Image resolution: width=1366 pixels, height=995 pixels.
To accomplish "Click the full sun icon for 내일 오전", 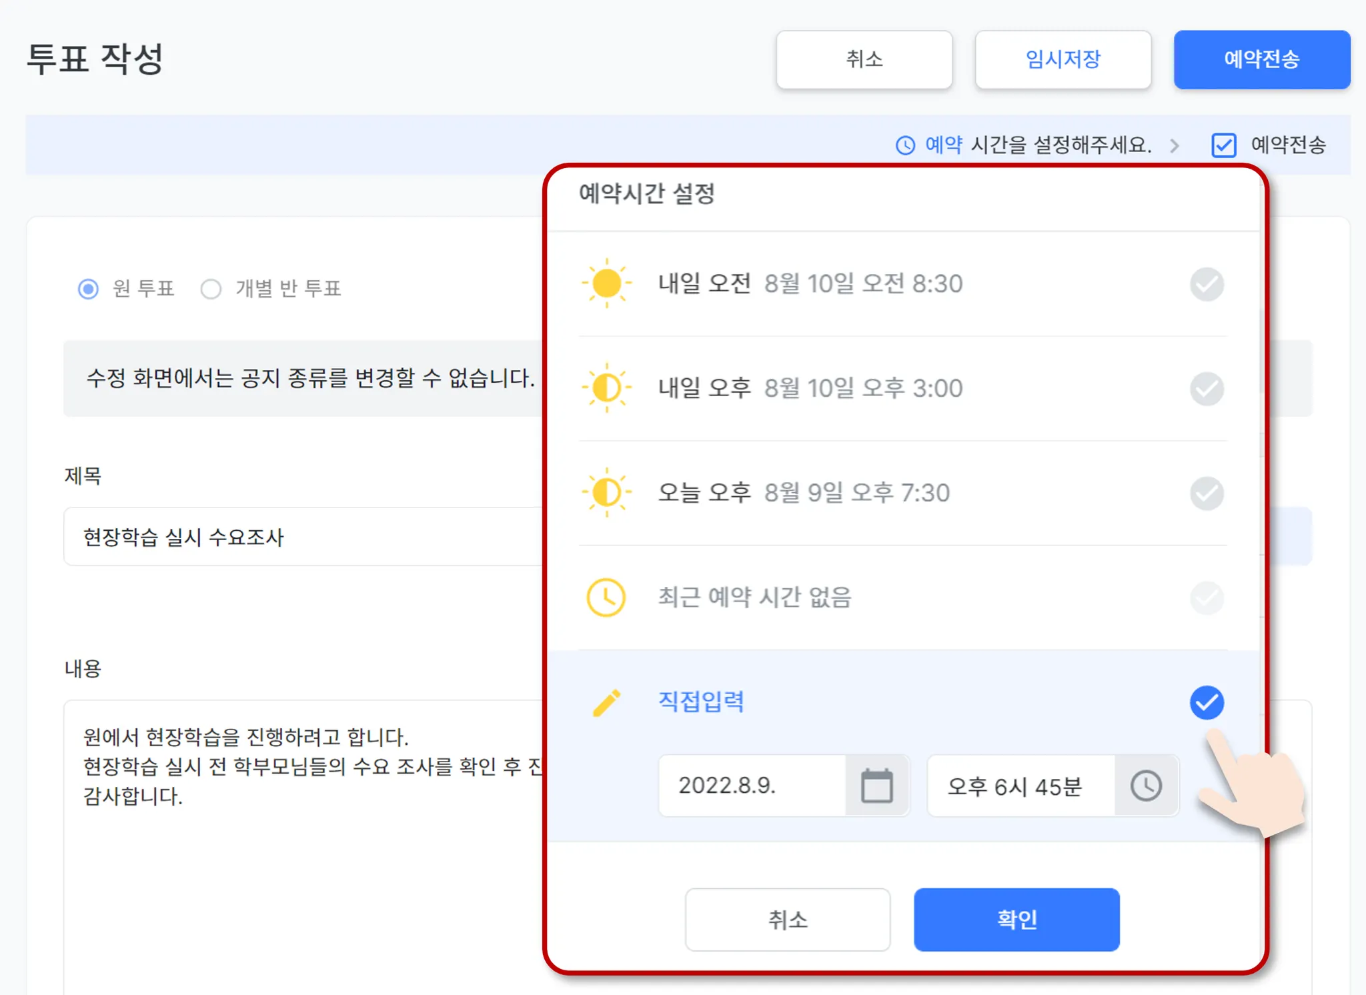I will click(x=606, y=283).
